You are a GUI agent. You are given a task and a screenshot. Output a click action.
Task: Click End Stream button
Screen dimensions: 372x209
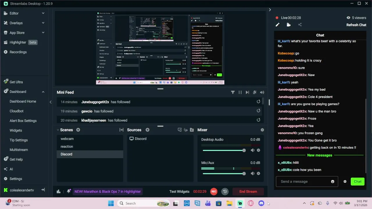(x=248, y=192)
